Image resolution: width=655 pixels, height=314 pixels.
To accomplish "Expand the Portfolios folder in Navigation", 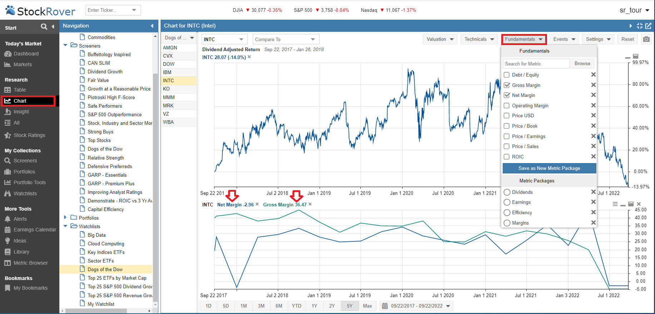I will tap(65, 217).
